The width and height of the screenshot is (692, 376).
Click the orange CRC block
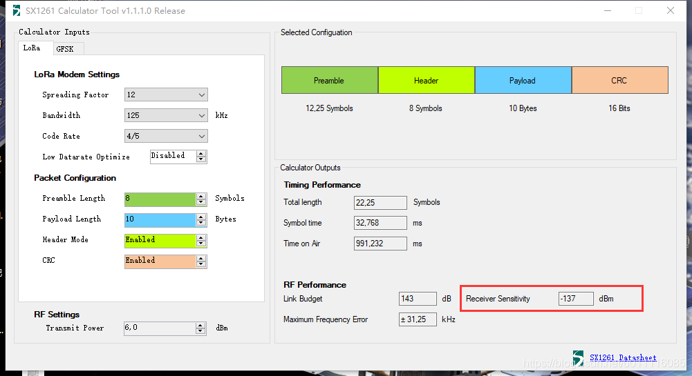tap(619, 80)
